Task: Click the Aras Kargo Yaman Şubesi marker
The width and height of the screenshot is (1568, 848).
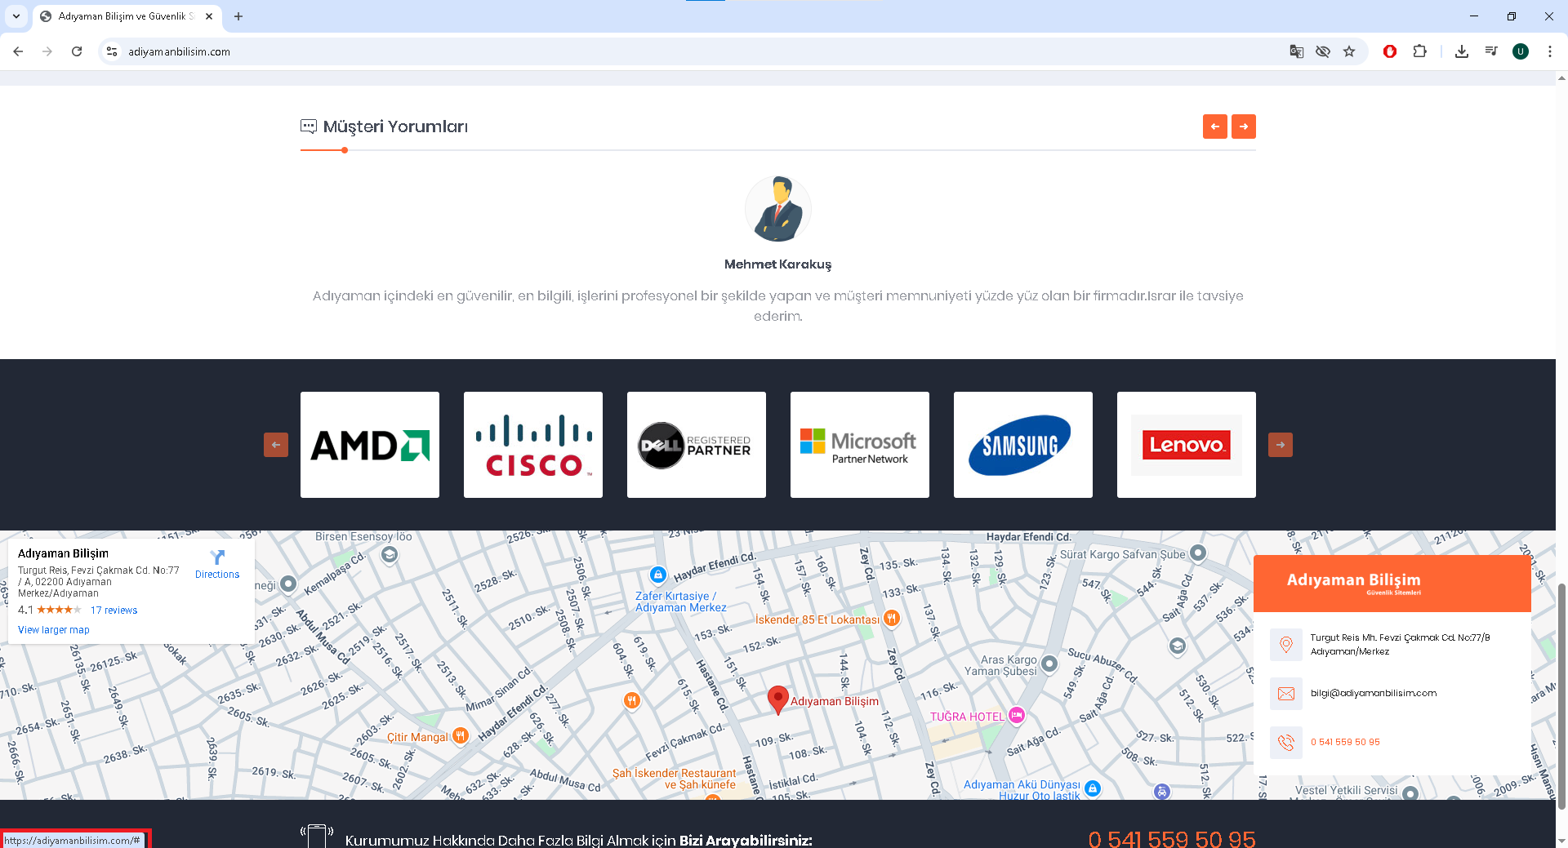Action: click(x=1049, y=664)
